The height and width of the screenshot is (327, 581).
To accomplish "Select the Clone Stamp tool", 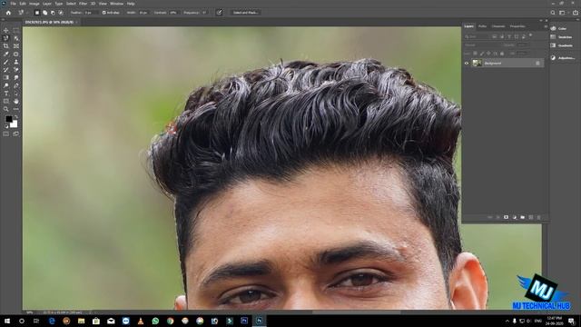I will [x=16, y=62].
